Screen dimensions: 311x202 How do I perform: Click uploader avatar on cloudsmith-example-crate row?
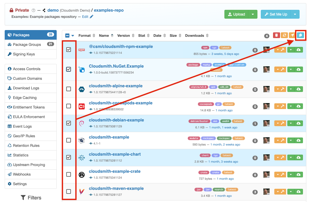click(266, 175)
